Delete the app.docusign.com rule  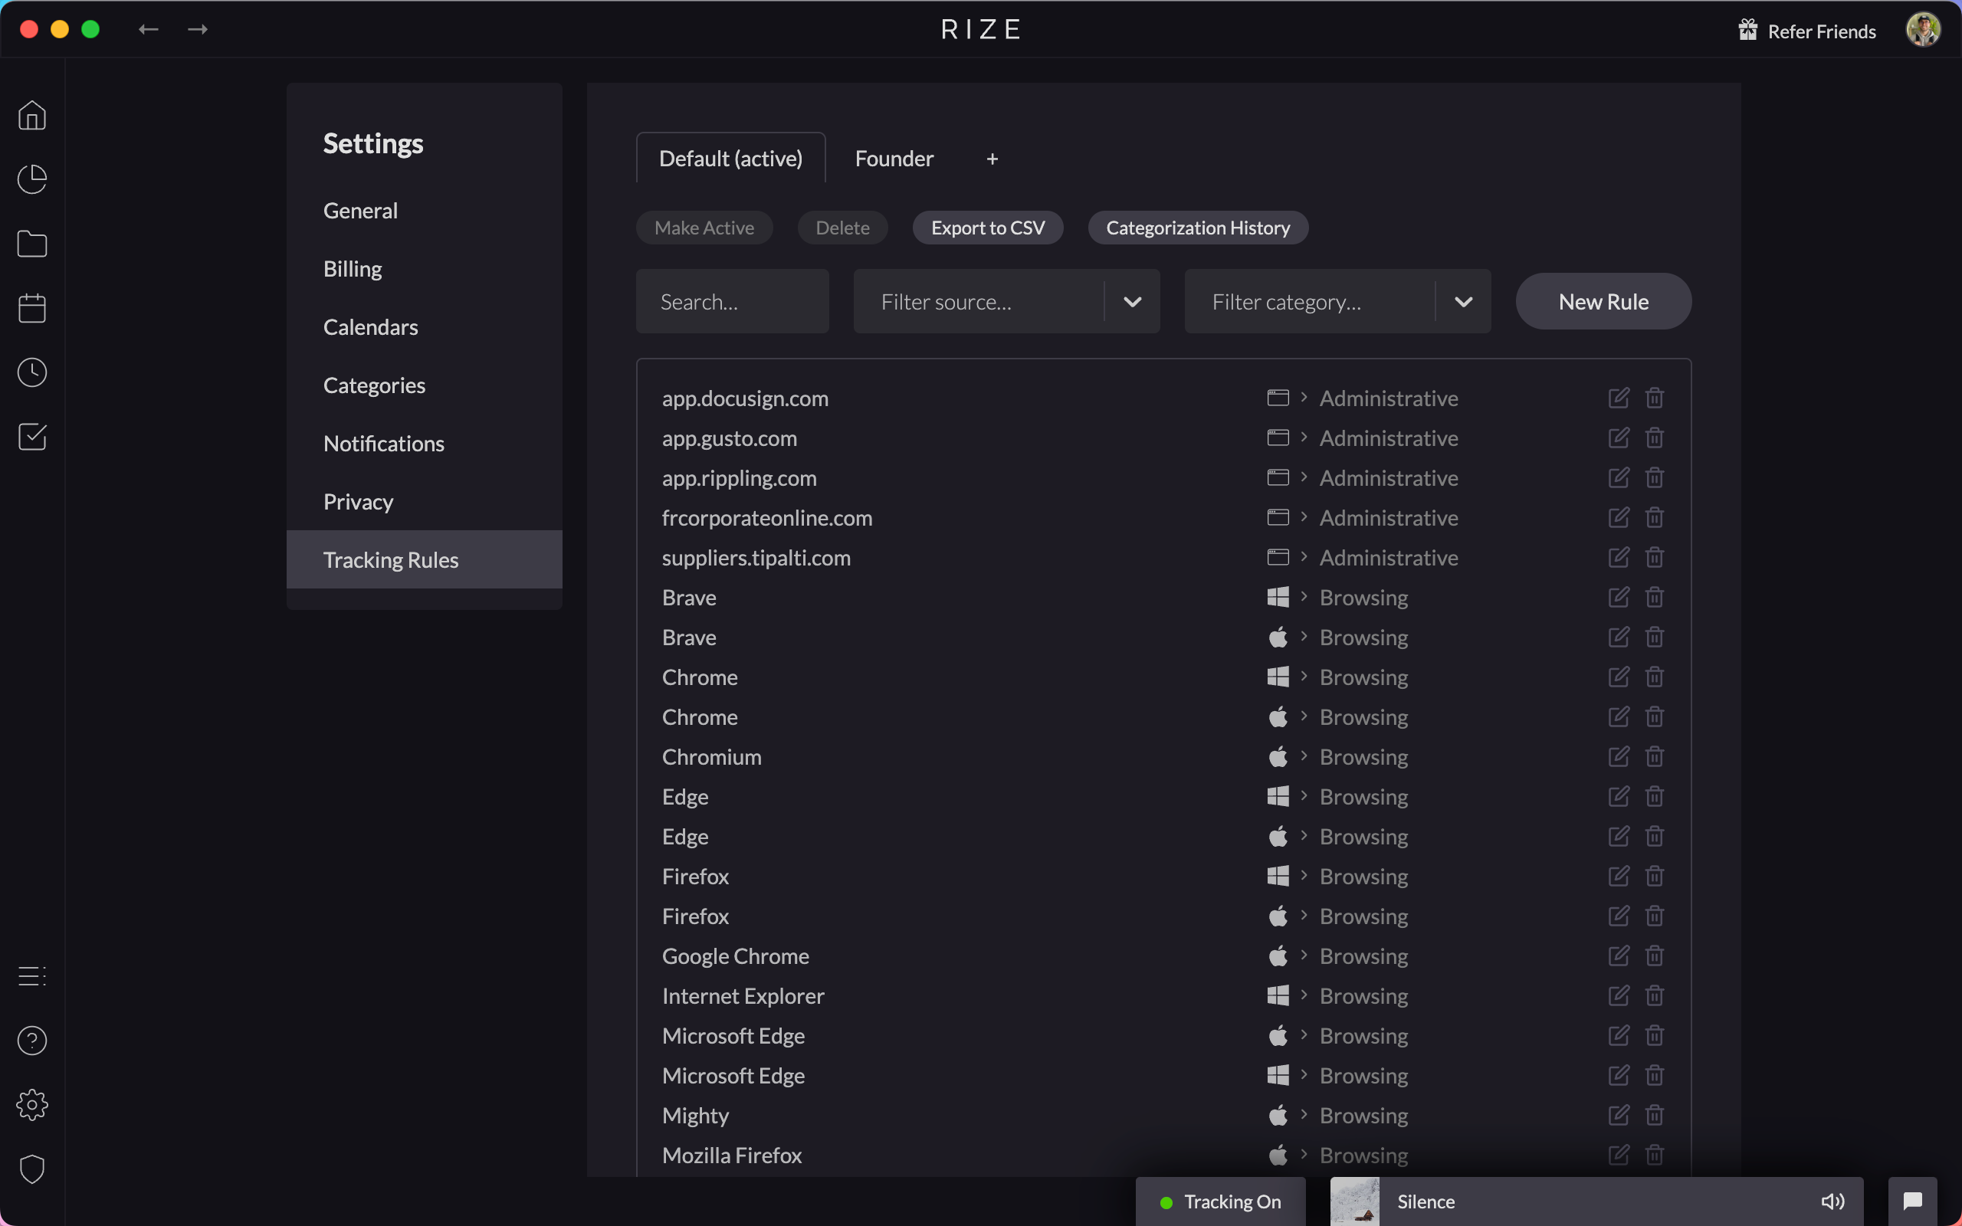click(1655, 398)
